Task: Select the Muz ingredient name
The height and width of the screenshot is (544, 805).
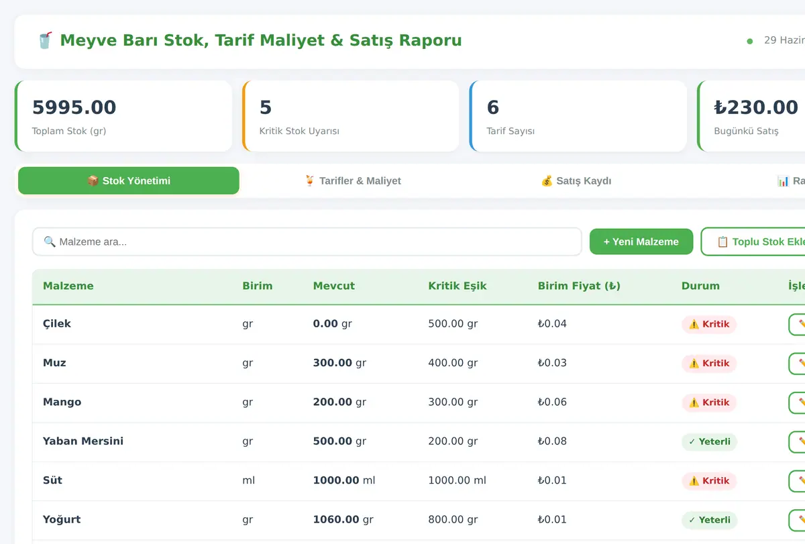Action: 54,363
